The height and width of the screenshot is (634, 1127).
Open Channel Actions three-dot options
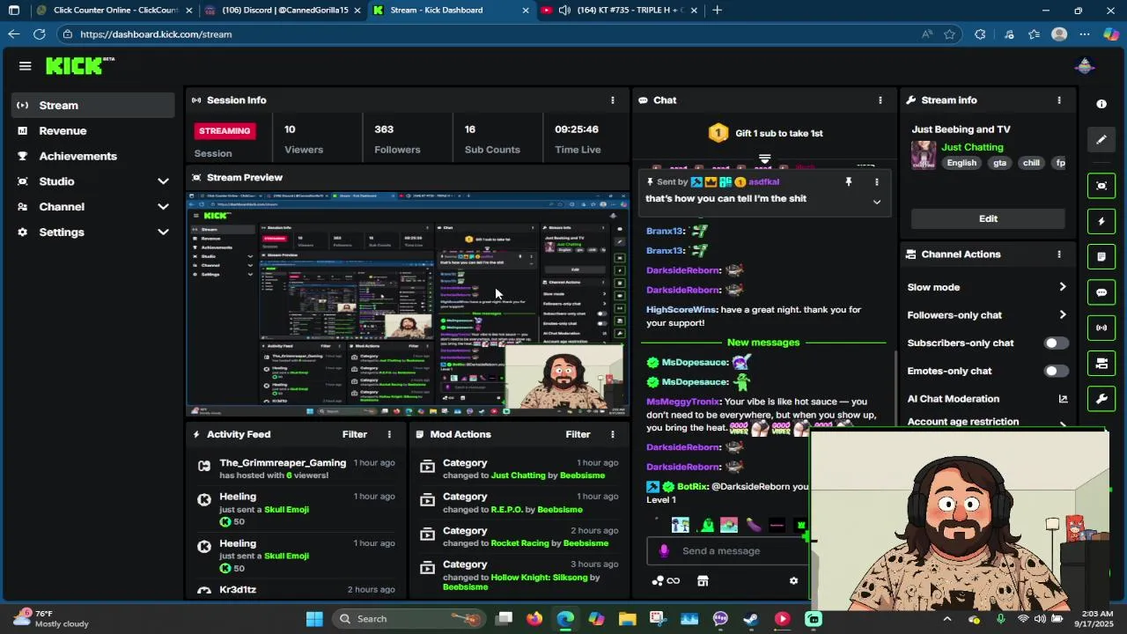tap(1059, 254)
